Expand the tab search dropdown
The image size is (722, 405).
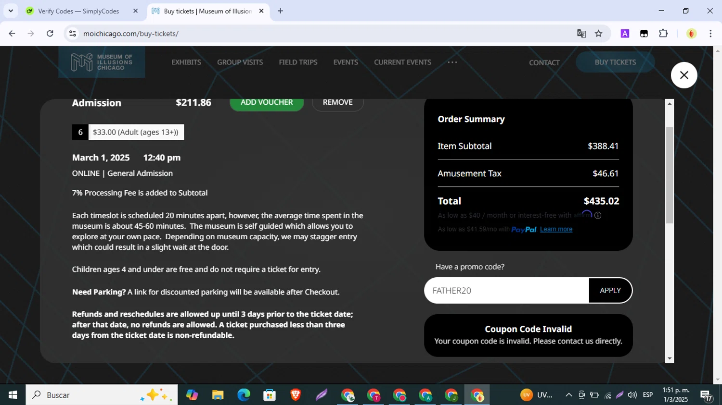tap(11, 11)
